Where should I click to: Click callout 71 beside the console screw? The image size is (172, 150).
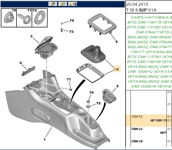[69, 79]
